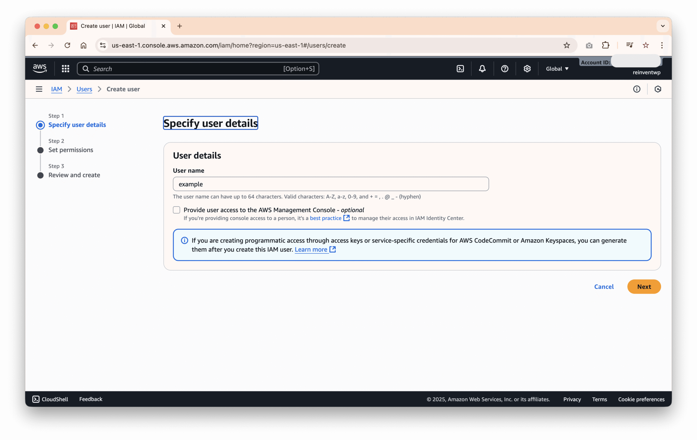Open the AWS services grid menu
The width and height of the screenshot is (697, 440).
coord(65,69)
